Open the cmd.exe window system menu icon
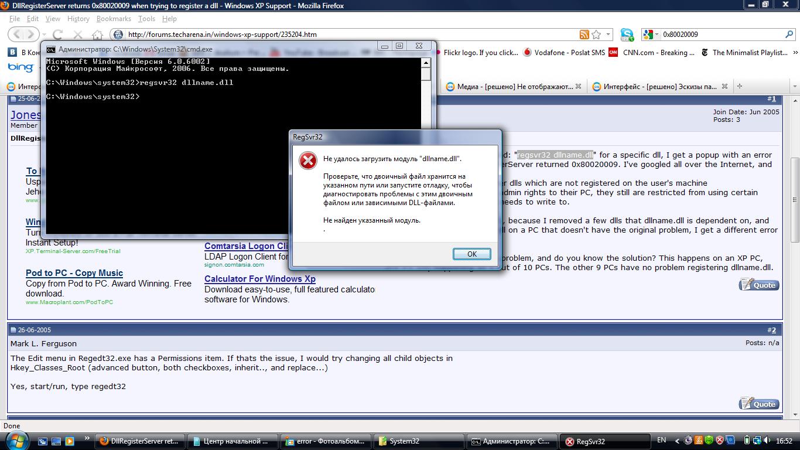The width and height of the screenshot is (800, 450). coord(51,49)
